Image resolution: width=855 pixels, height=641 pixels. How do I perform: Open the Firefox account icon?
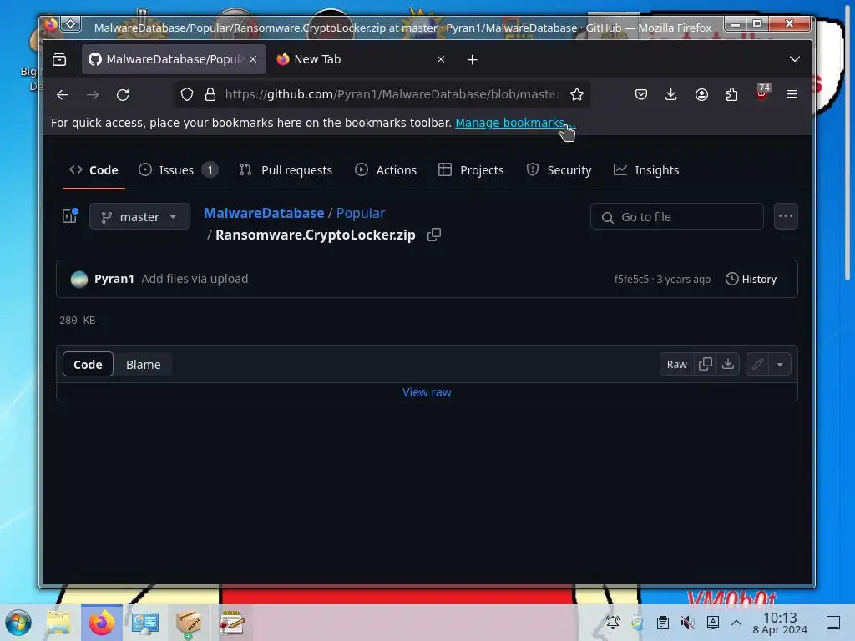coord(701,94)
